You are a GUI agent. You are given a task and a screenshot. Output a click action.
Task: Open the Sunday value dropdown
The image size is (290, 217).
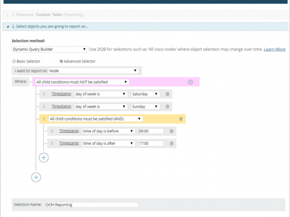pyautogui.click(x=146, y=107)
